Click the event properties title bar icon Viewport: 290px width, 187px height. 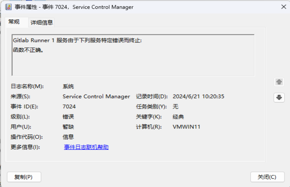click(x=8, y=7)
